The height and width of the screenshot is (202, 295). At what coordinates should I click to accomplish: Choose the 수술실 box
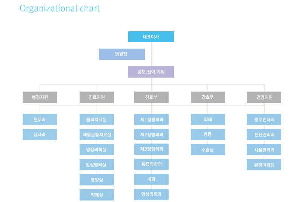click(207, 150)
